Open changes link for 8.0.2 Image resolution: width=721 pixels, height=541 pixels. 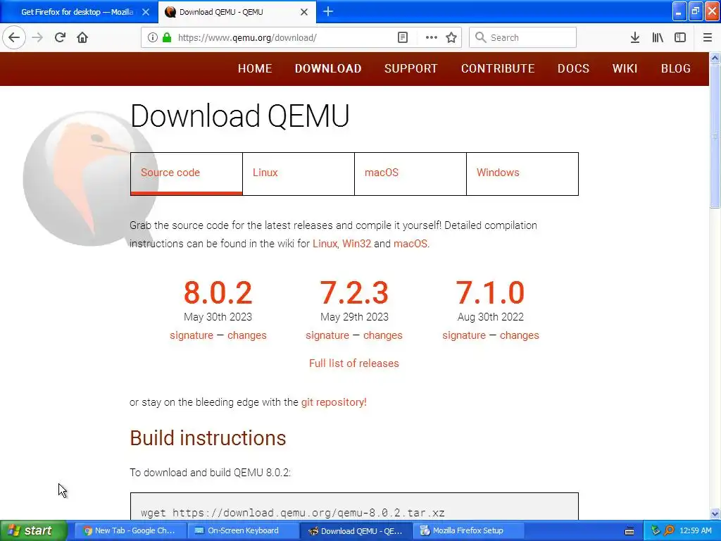click(x=247, y=335)
